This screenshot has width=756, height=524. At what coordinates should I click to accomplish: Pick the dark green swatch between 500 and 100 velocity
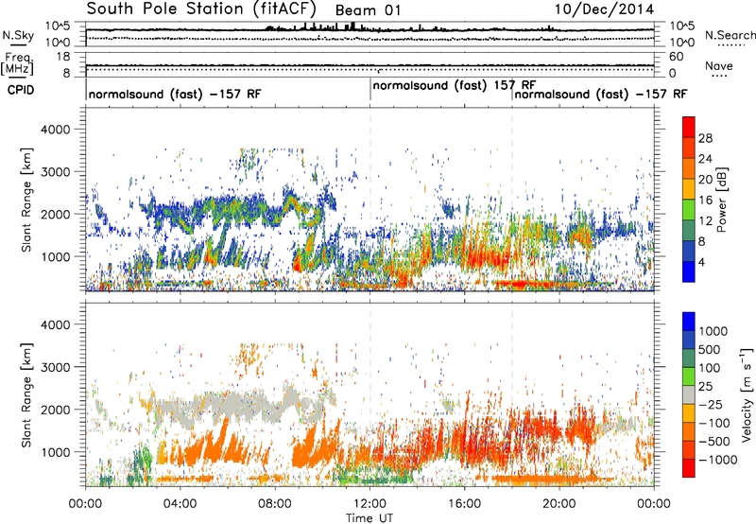(x=689, y=358)
